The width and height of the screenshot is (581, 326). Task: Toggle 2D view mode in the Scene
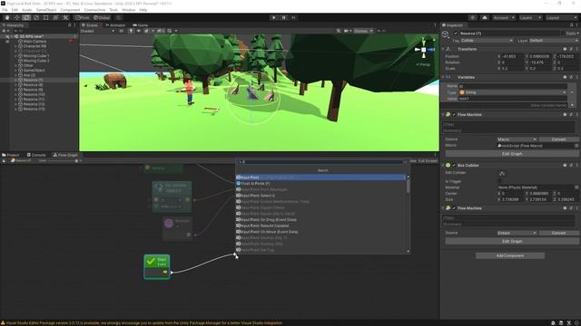[121, 31]
